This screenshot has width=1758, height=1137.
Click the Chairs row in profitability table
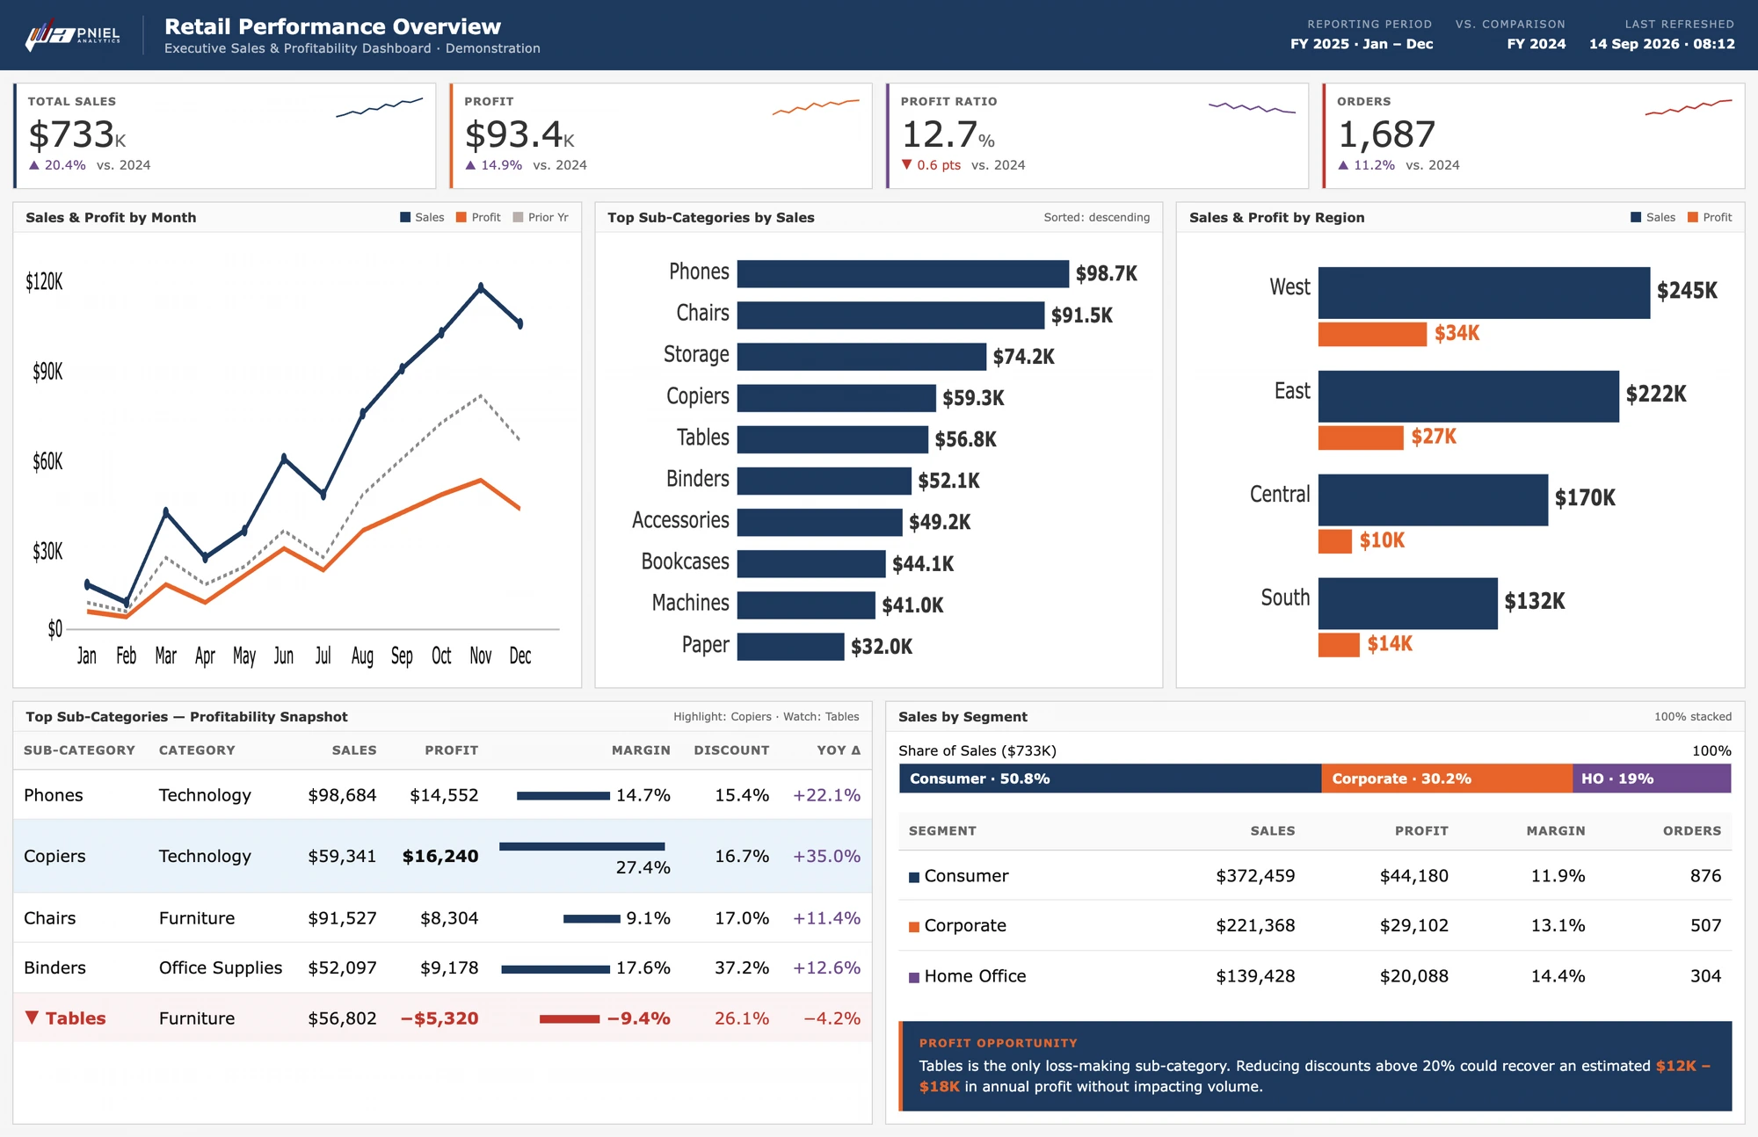(x=442, y=918)
